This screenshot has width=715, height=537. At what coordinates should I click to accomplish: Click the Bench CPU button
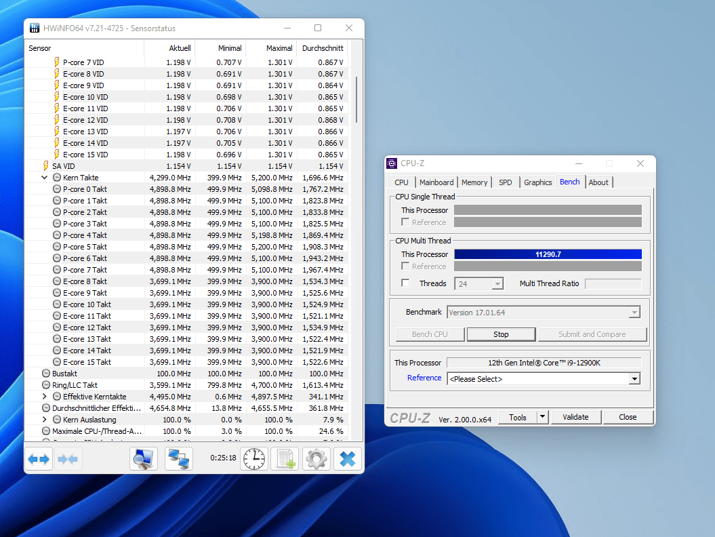click(x=430, y=334)
